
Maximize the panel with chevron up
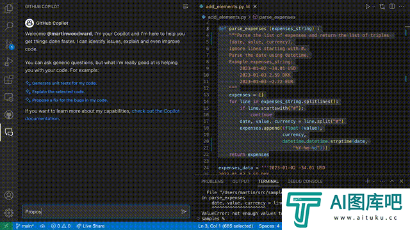(x=392, y=181)
